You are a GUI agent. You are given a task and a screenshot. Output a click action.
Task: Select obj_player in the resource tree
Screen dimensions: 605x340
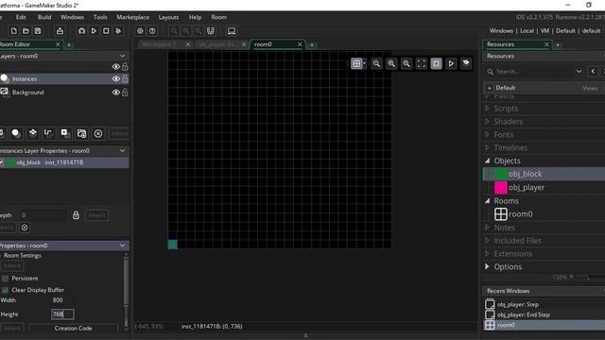[527, 187]
